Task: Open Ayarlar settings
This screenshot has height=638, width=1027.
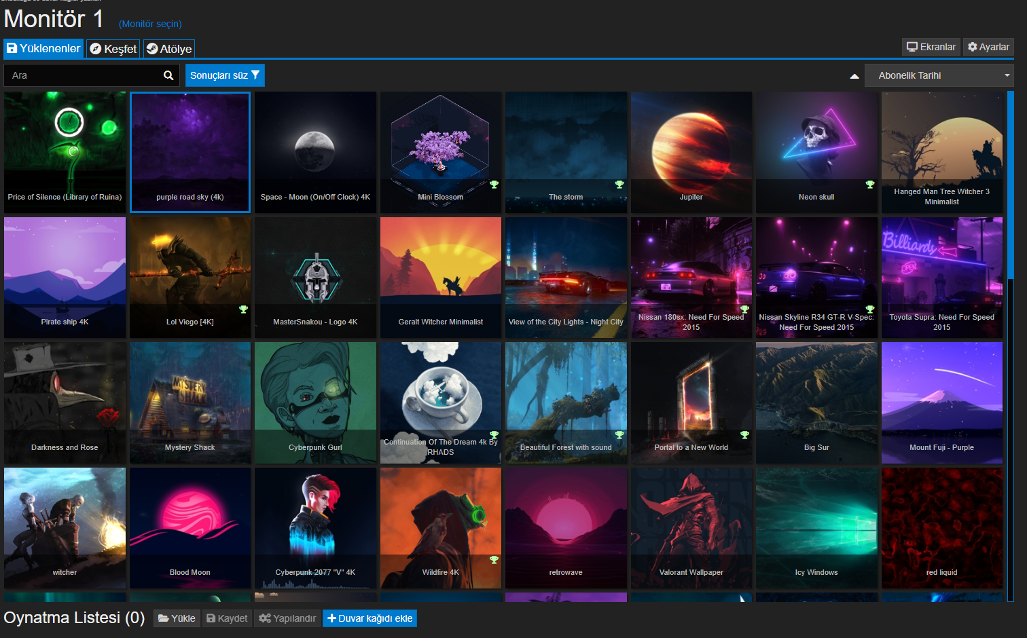Action: (988, 47)
